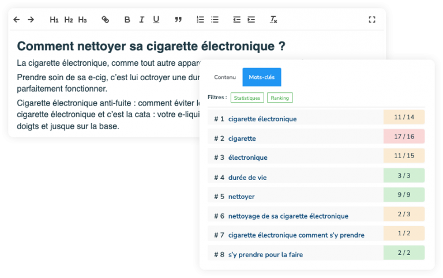Click the green 3 / 3 score badge

click(404, 175)
